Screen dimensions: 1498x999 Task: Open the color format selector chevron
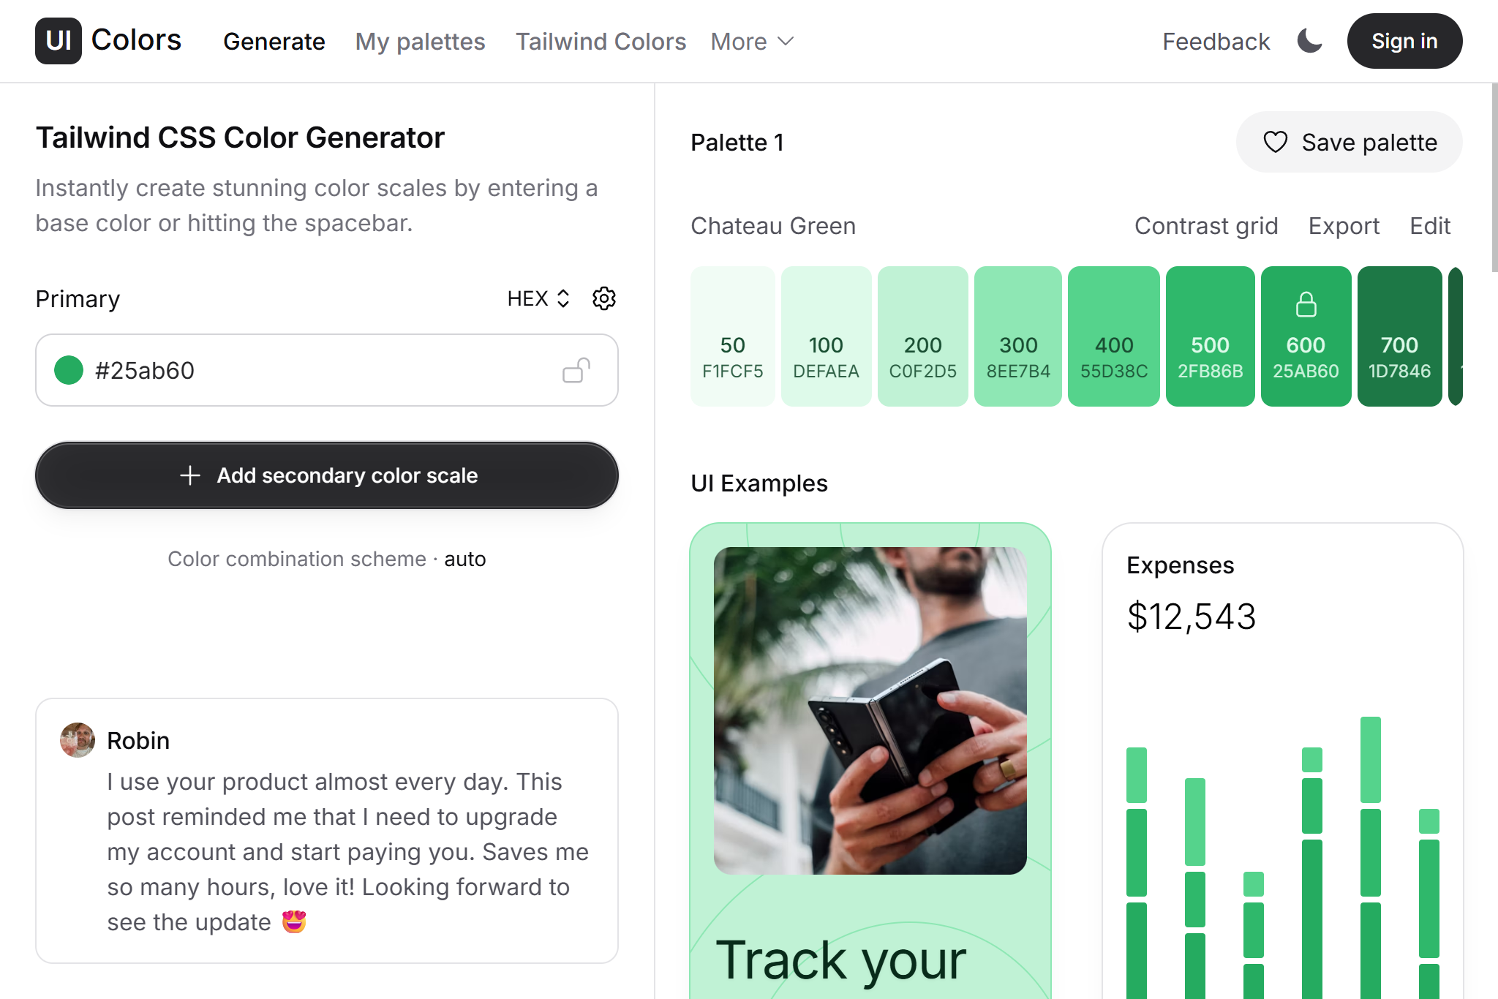click(563, 298)
